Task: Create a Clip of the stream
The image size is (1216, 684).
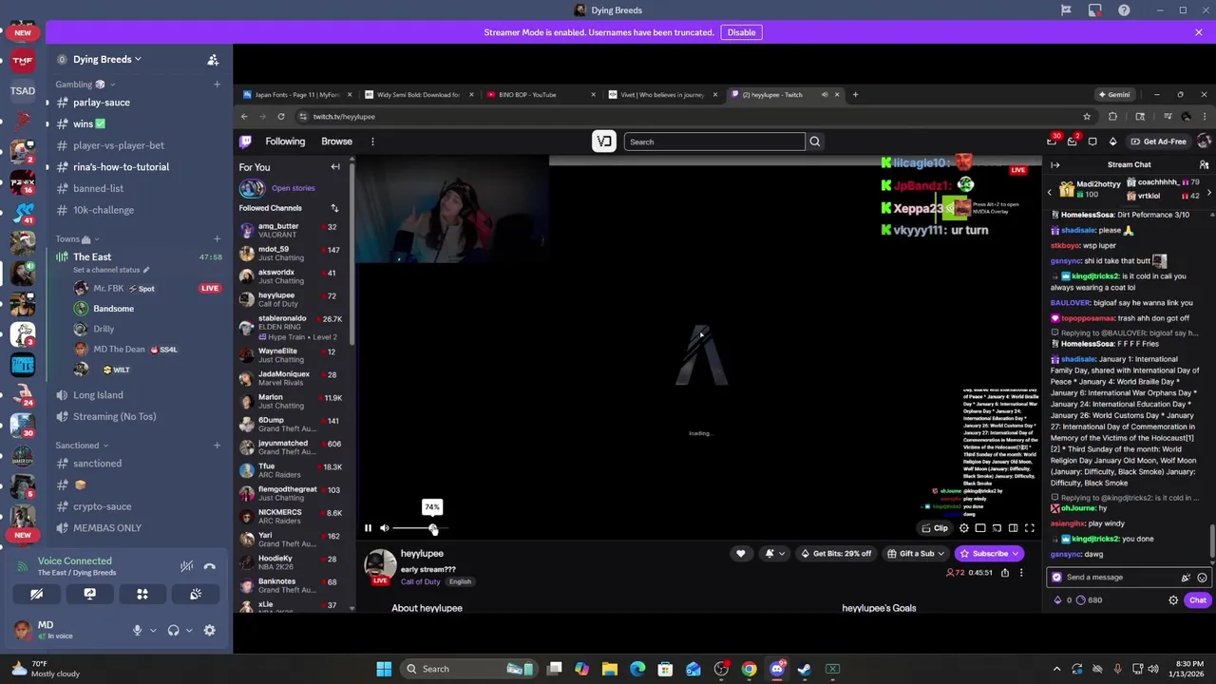Action: click(x=936, y=528)
